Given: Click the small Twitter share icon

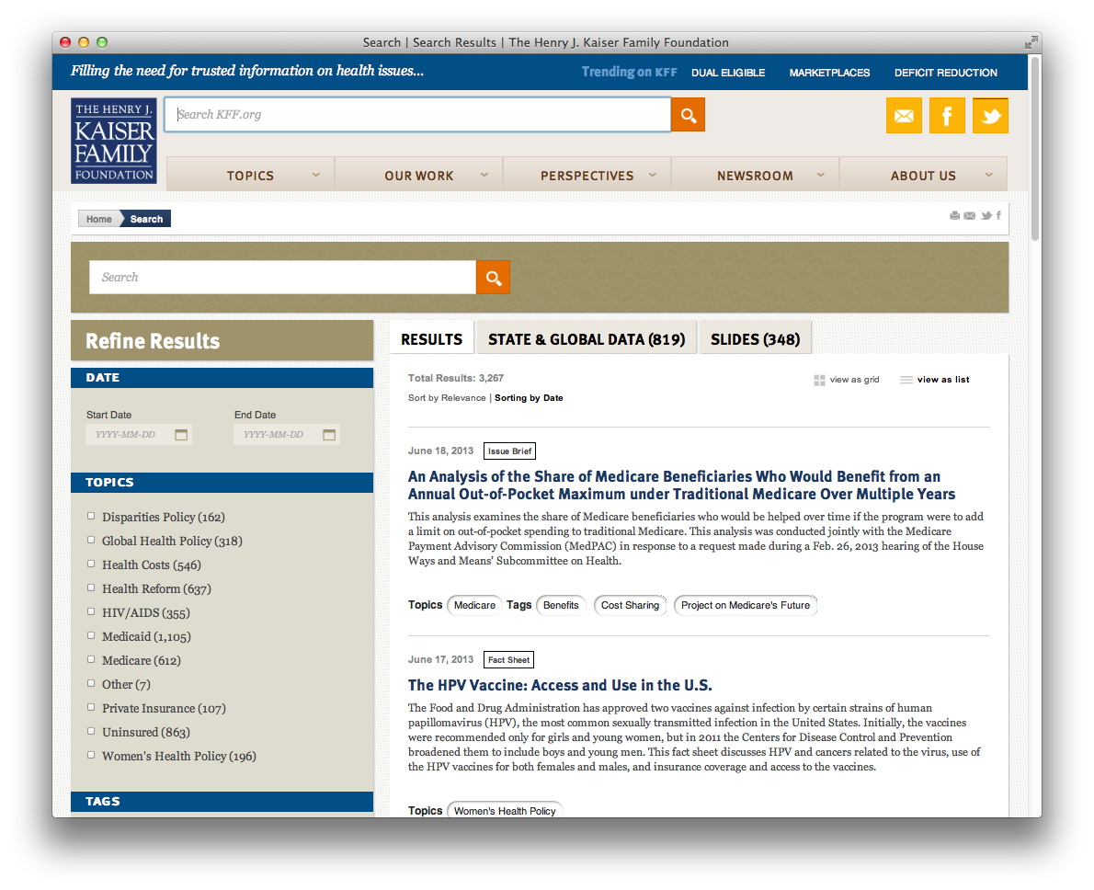Looking at the screenshot, I should [986, 216].
